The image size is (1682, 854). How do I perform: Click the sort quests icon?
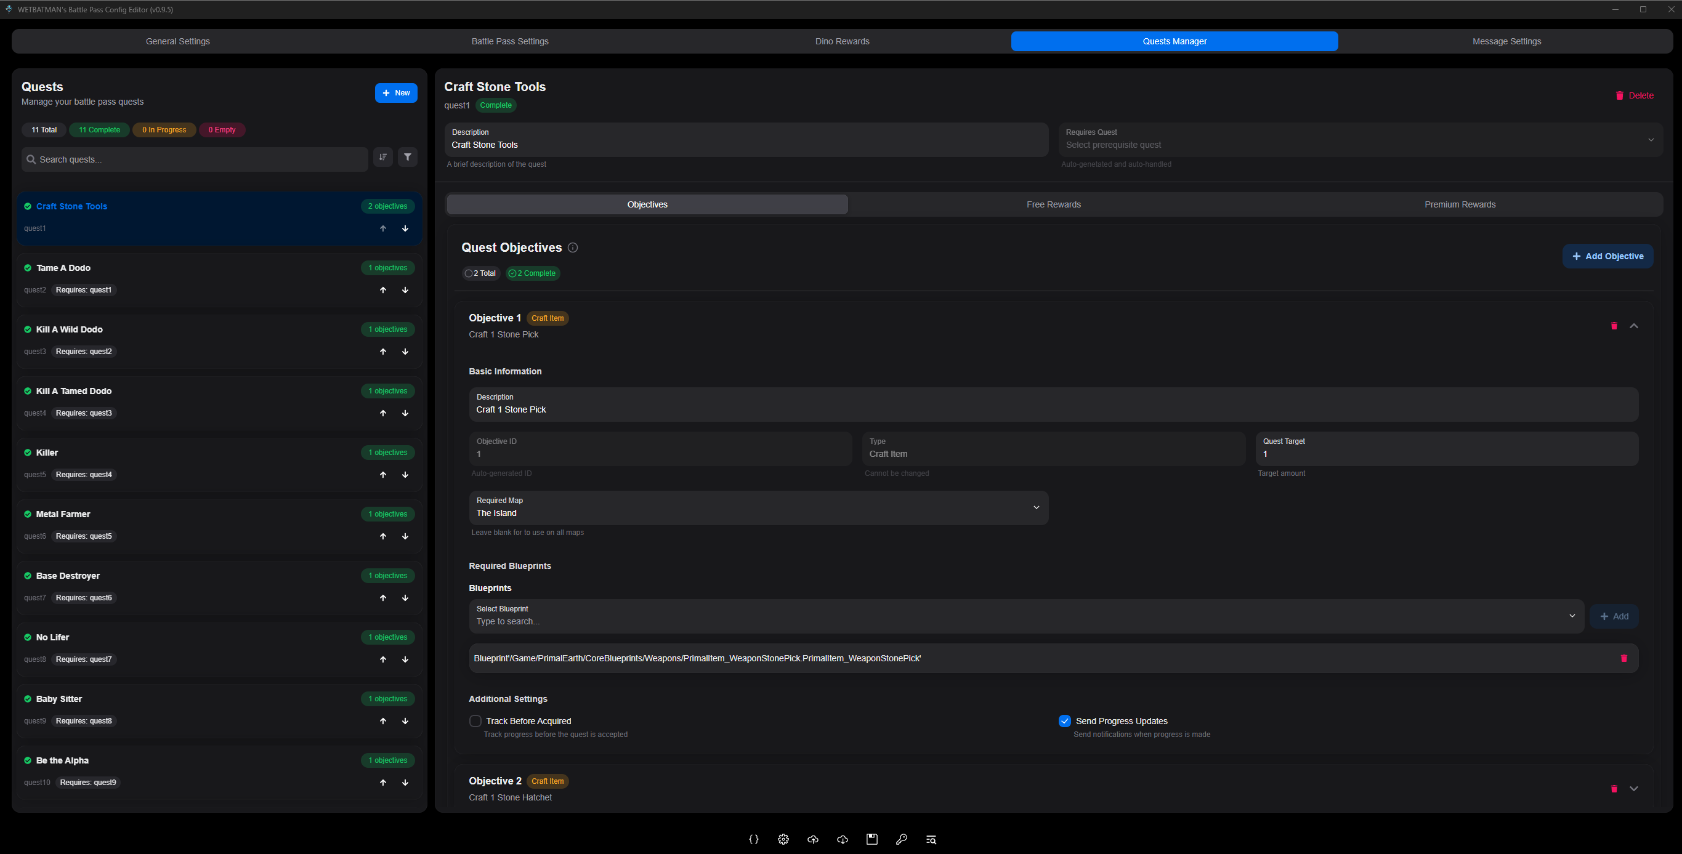(383, 158)
